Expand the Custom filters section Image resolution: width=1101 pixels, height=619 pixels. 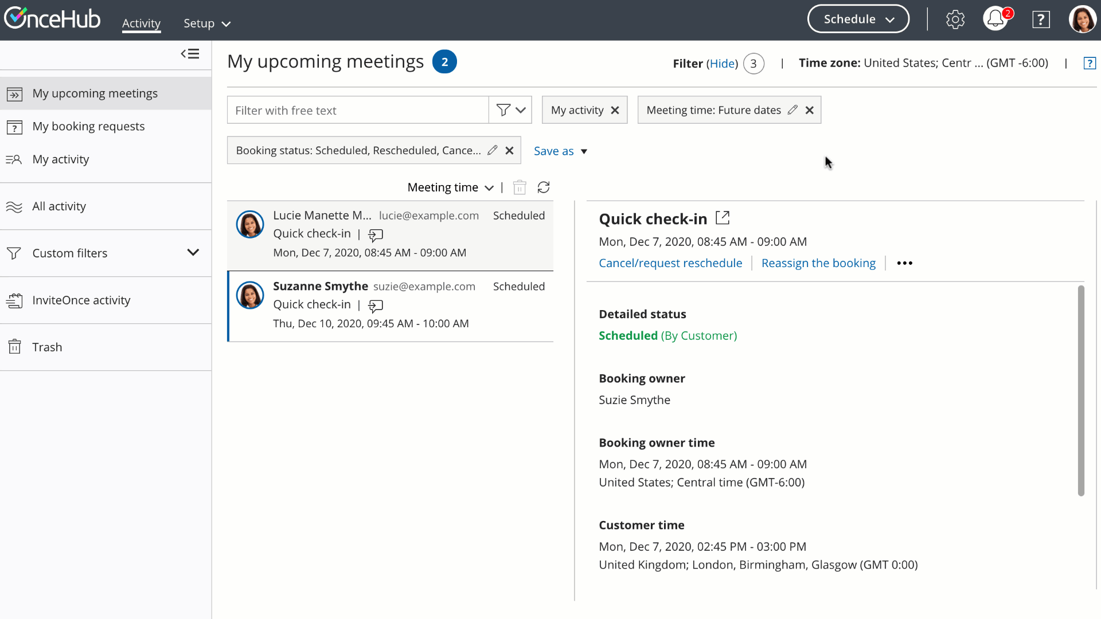click(193, 253)
